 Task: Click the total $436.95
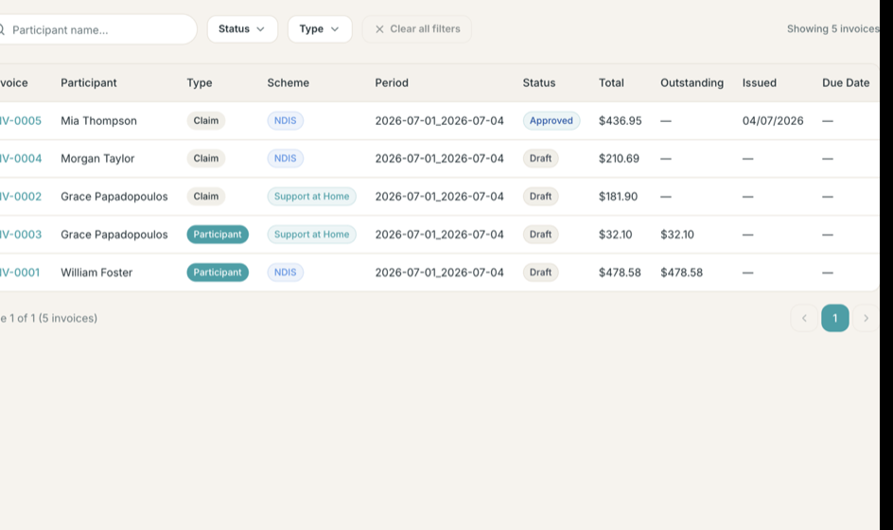click(x=621, y=121)
